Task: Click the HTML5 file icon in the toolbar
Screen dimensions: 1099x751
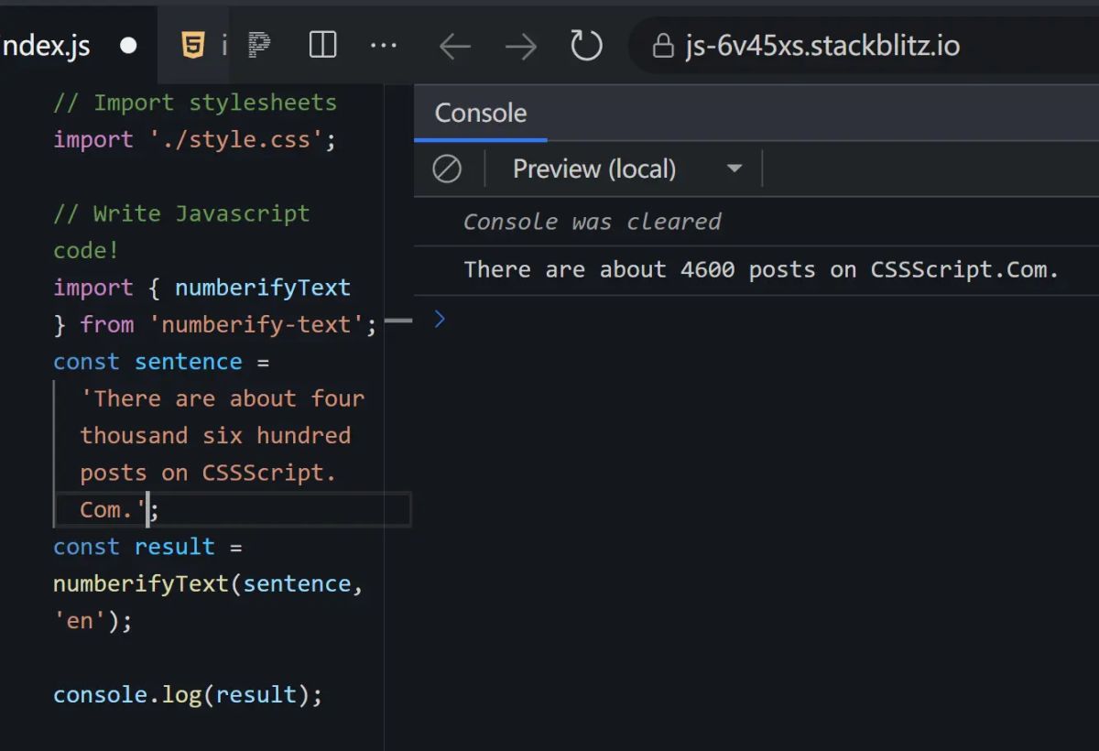Action: click(x=192, y=44)
